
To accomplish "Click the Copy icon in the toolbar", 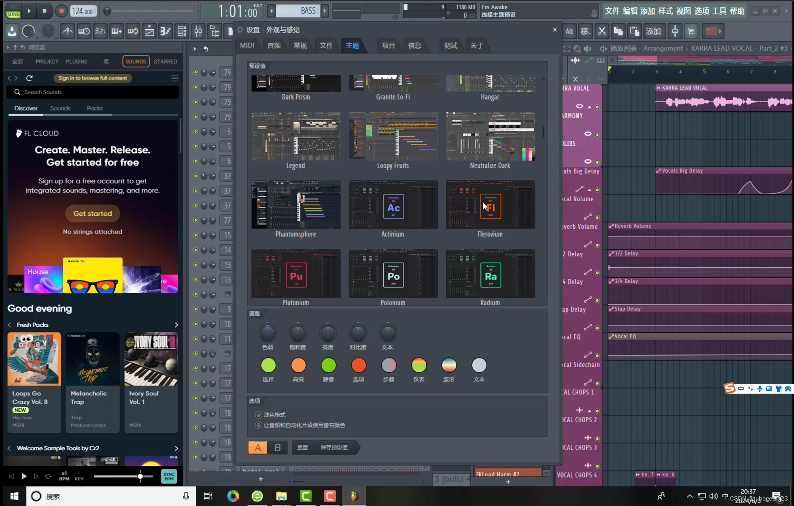I will pos(618,31).
